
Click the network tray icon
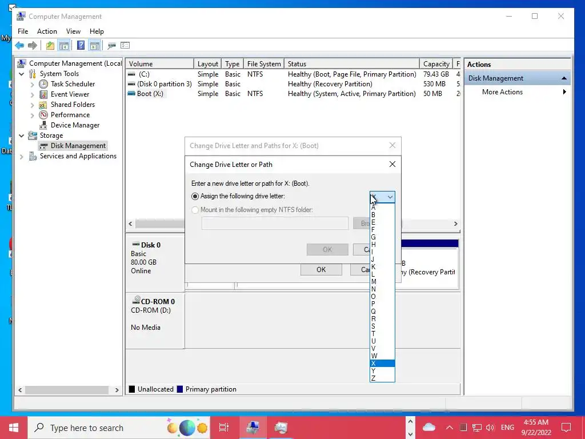476,428
